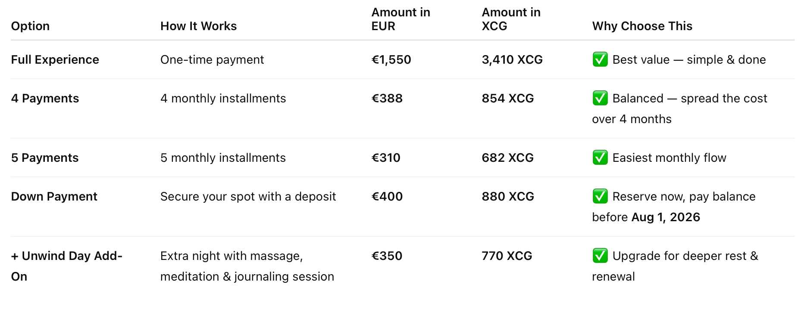The image size is (807, 309).
Task: Select the bold Aug 1, 2026 date
Action: 666,217
